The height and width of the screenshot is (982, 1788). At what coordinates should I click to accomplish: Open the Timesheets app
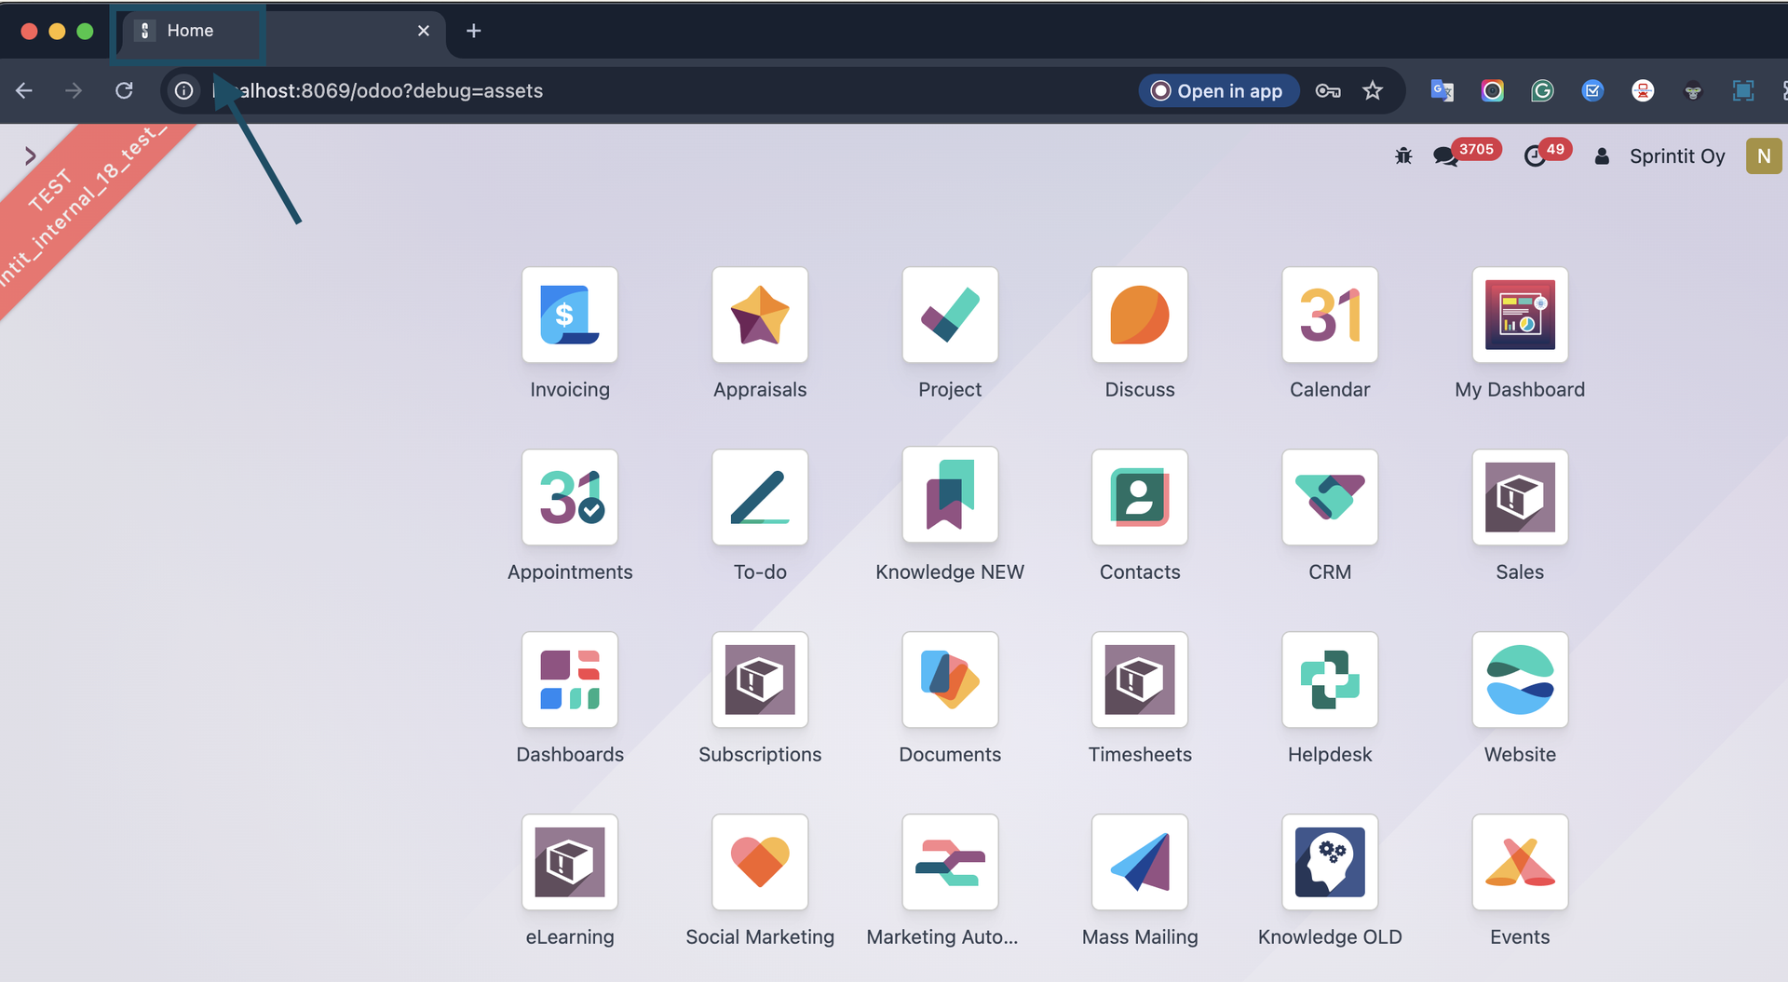tap(1140, 679)
